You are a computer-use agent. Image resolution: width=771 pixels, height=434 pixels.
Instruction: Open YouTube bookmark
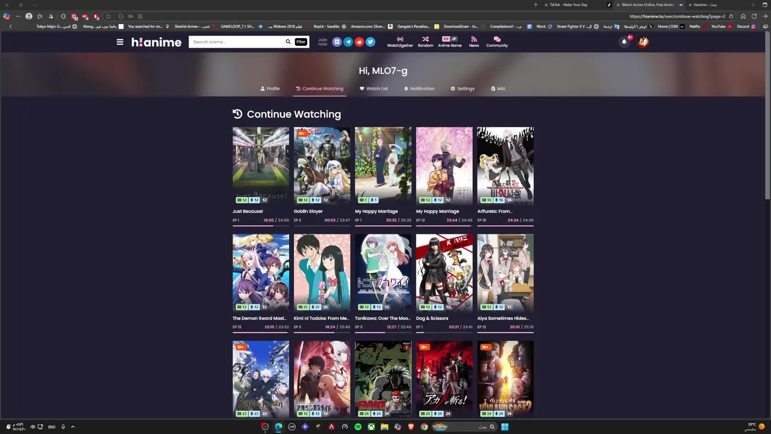(x=721, y=27)
